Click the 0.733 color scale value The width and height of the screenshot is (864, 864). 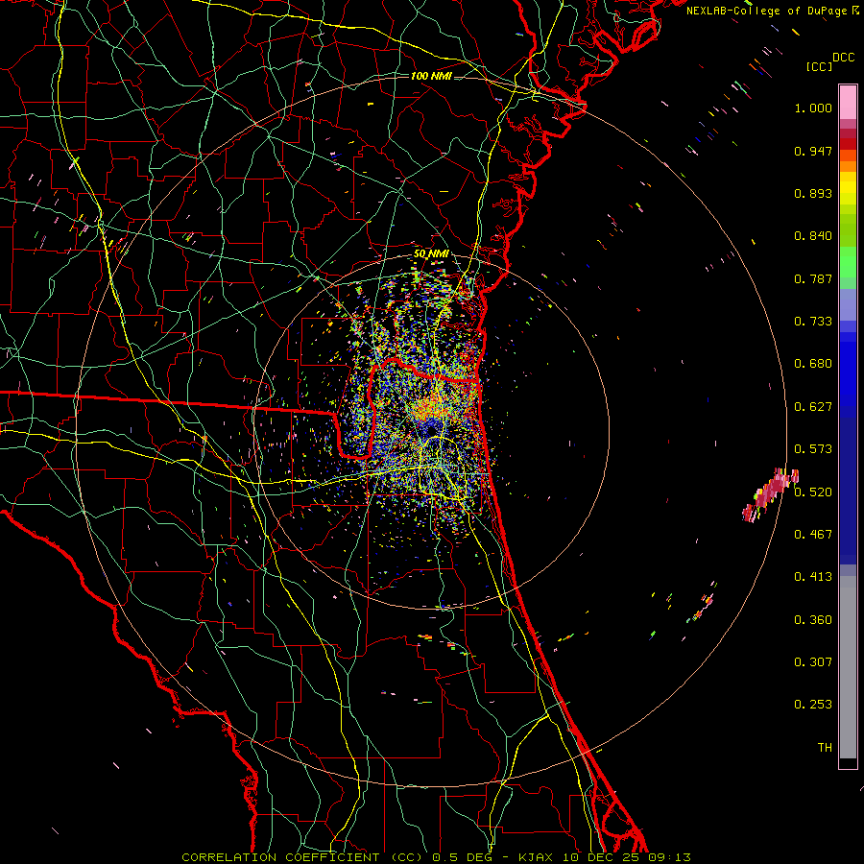coord(813,322)
